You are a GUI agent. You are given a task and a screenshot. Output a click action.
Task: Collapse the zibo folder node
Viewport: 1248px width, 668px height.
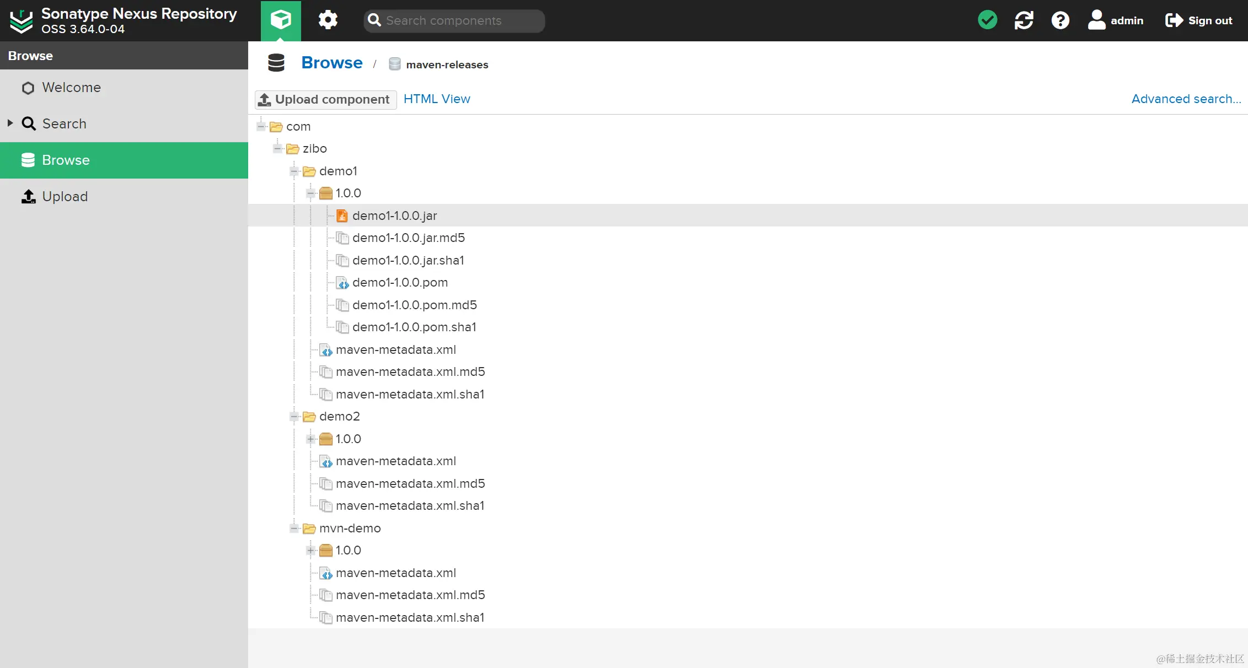(x=277, y=149)
